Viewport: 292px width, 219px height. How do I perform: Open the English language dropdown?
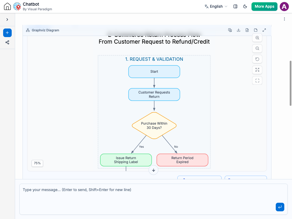216,6
